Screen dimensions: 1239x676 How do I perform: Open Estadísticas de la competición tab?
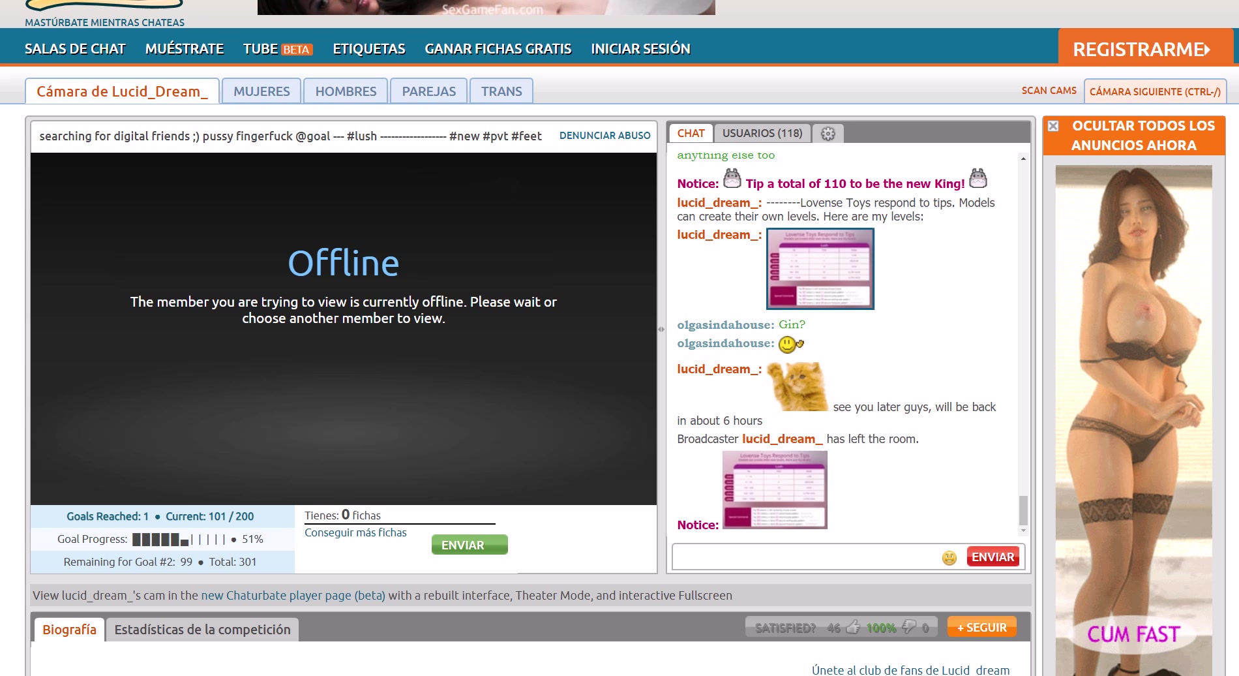(202, 630)
